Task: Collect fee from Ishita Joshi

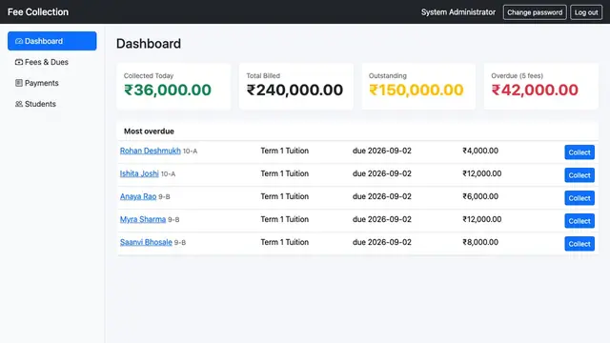Action: pyautogui.click(x=579, y=175)
